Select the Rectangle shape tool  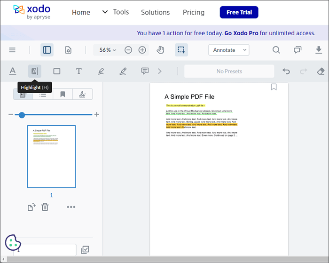(57, 71)
